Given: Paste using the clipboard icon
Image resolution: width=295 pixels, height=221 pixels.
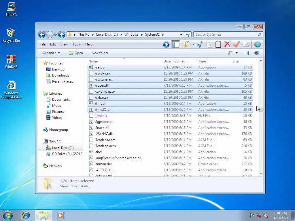Looking at the screenshot, I should (x=218, y=45).
